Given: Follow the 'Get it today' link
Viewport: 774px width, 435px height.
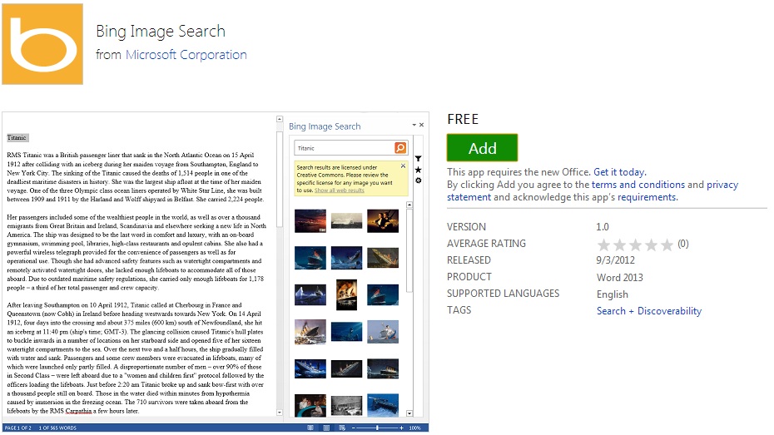Looking at the screenshot, I should point(619,172).
